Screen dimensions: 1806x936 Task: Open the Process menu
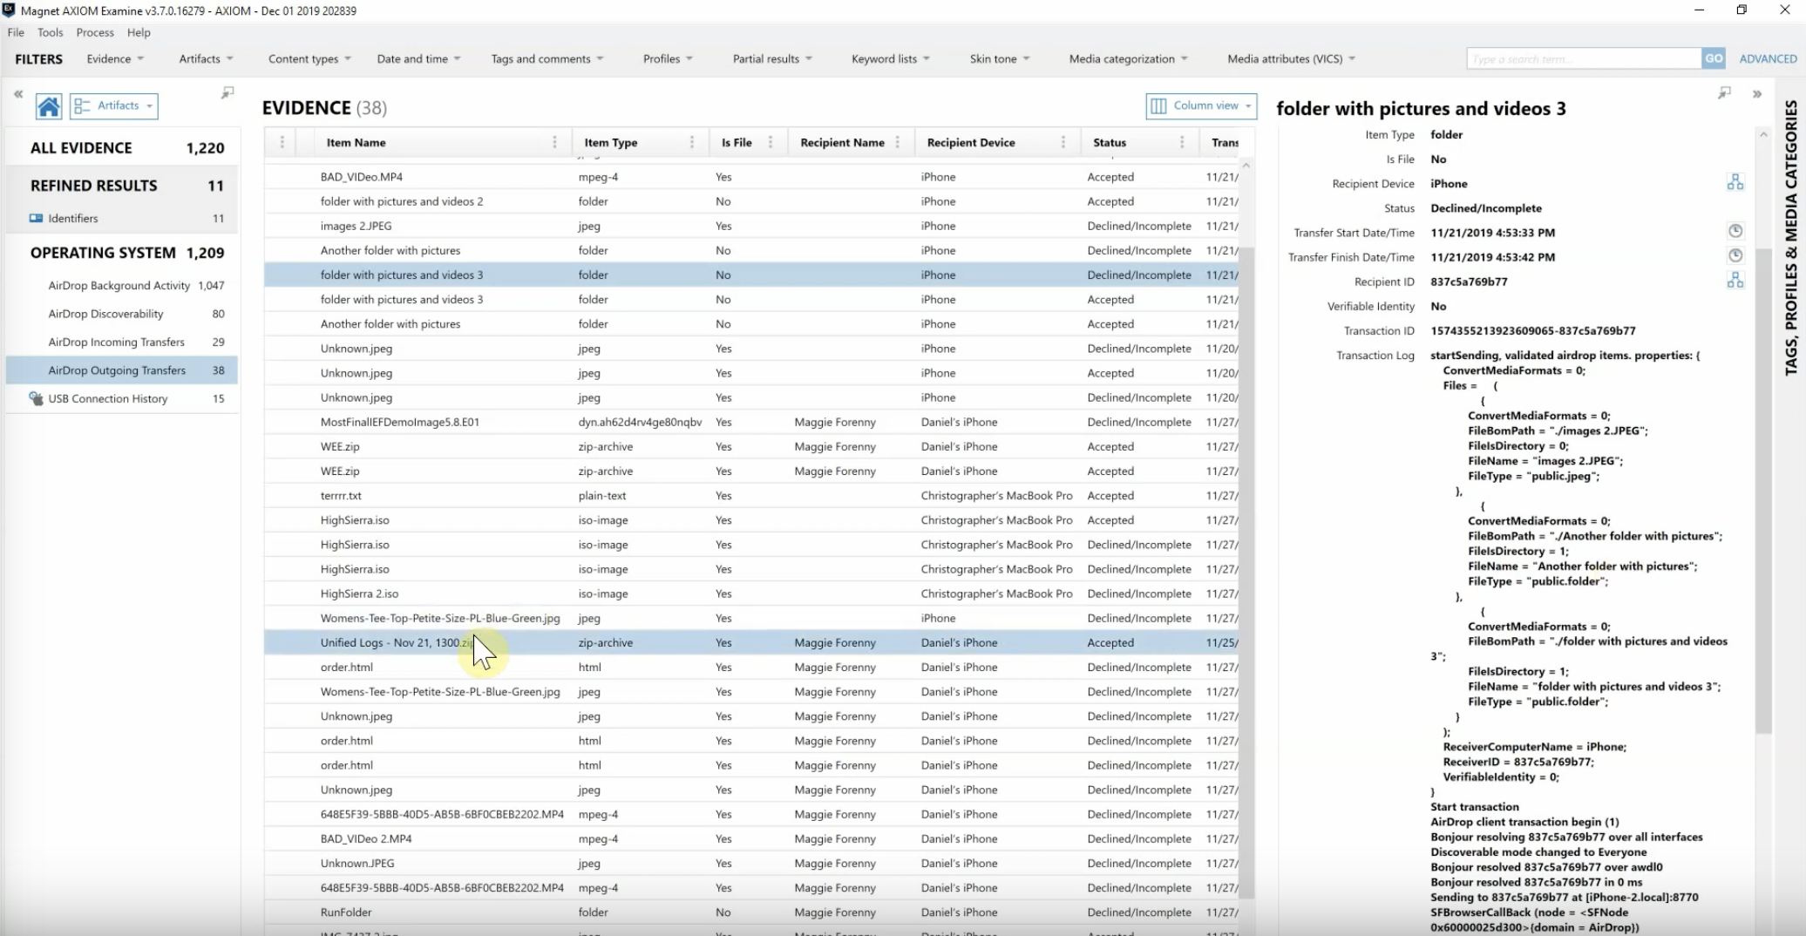pos(95,32)
